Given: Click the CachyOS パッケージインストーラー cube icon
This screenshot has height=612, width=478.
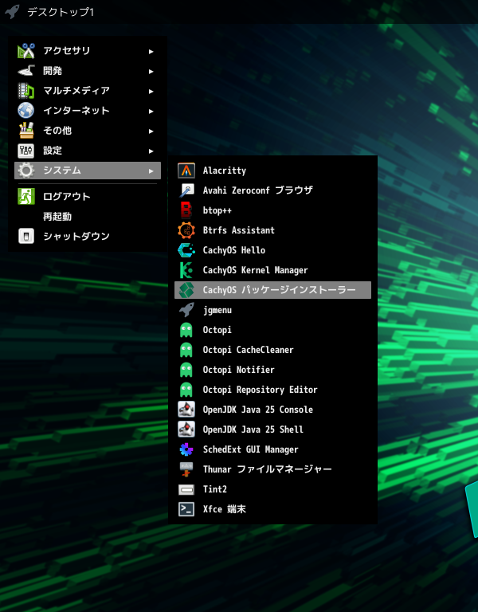Looking at the screenshot, I should 186,290.
